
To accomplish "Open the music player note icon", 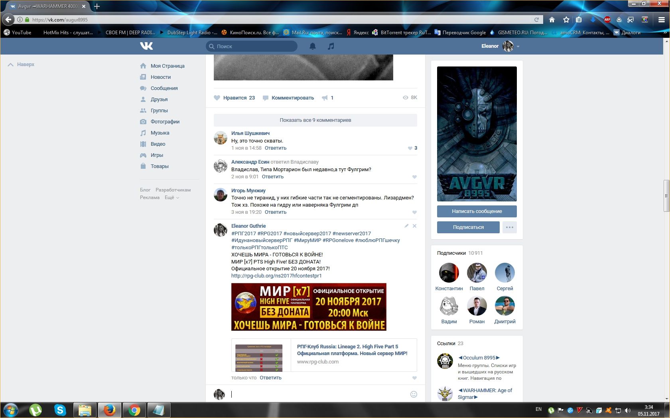I will click(x=331, y=46).
